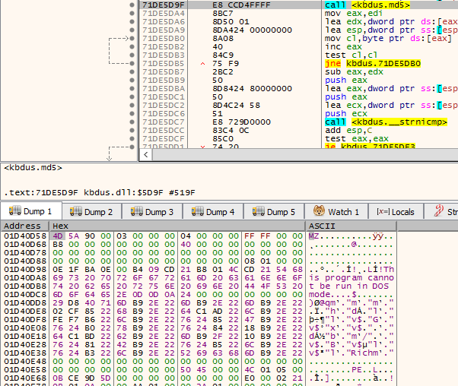Switch to the Dump 1 tab
The width and height of the screenshot is (458, 386).
(x=31, y=211)
